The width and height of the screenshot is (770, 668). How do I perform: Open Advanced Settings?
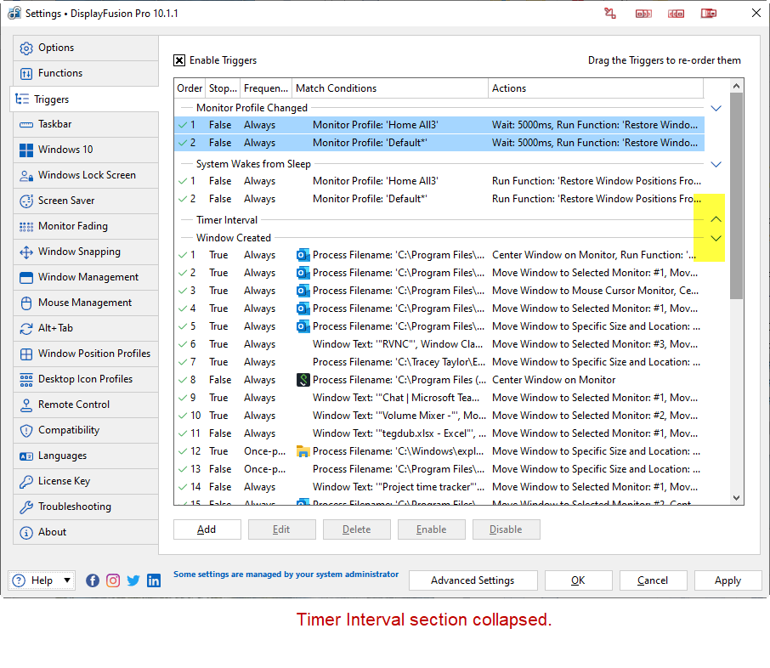pyautogui.click(x=473, y=580)
